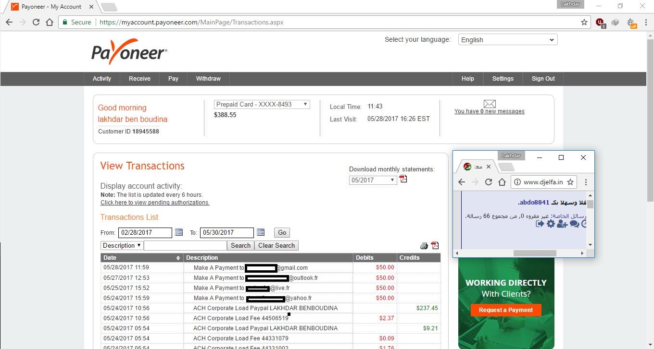Click the $237.45 credit amount

427,308
